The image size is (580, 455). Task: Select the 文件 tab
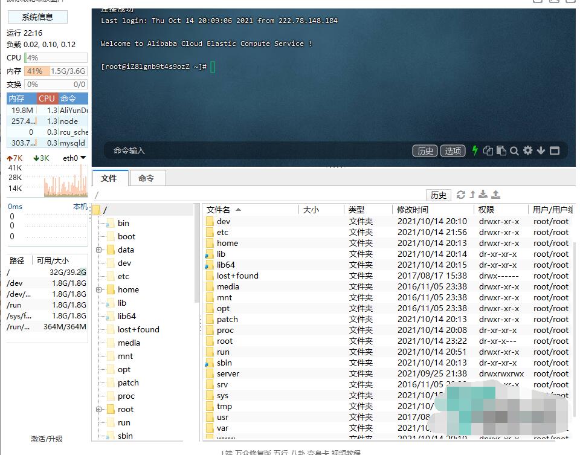(109, 178)
